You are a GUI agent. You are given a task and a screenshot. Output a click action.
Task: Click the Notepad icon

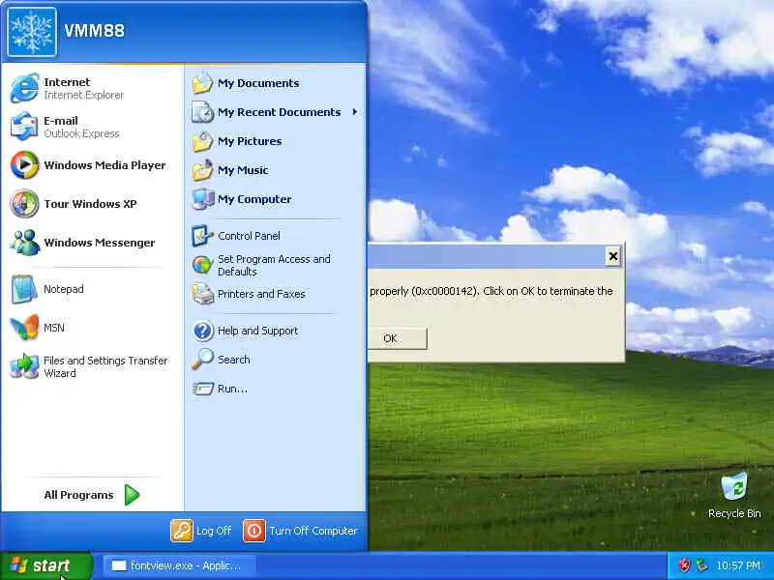[x=25, y=289]
